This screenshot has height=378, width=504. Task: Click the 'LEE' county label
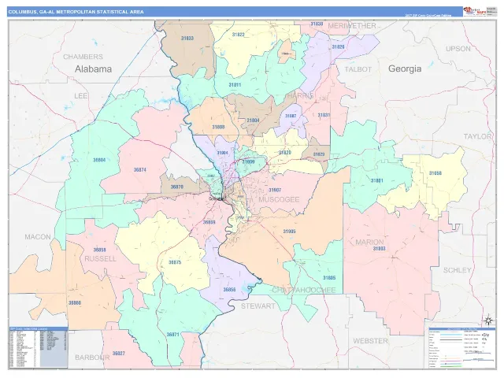click(80, 96)
